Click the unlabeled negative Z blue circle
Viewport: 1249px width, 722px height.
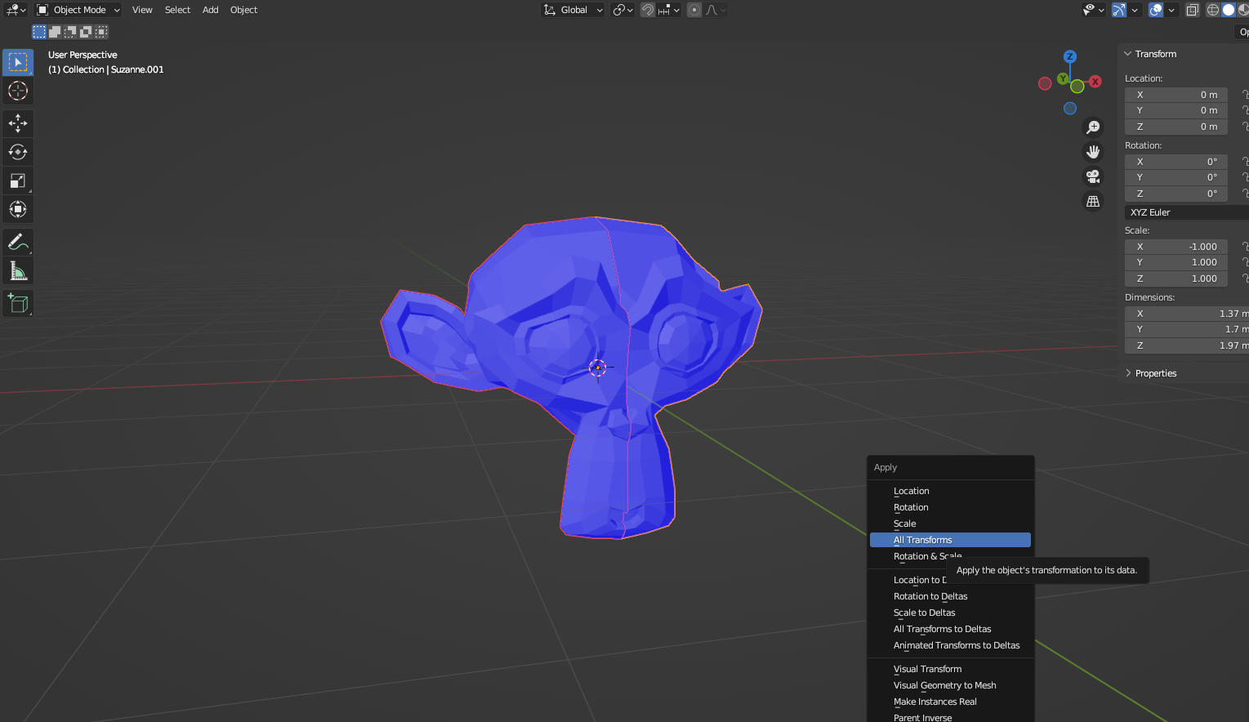1070,109
